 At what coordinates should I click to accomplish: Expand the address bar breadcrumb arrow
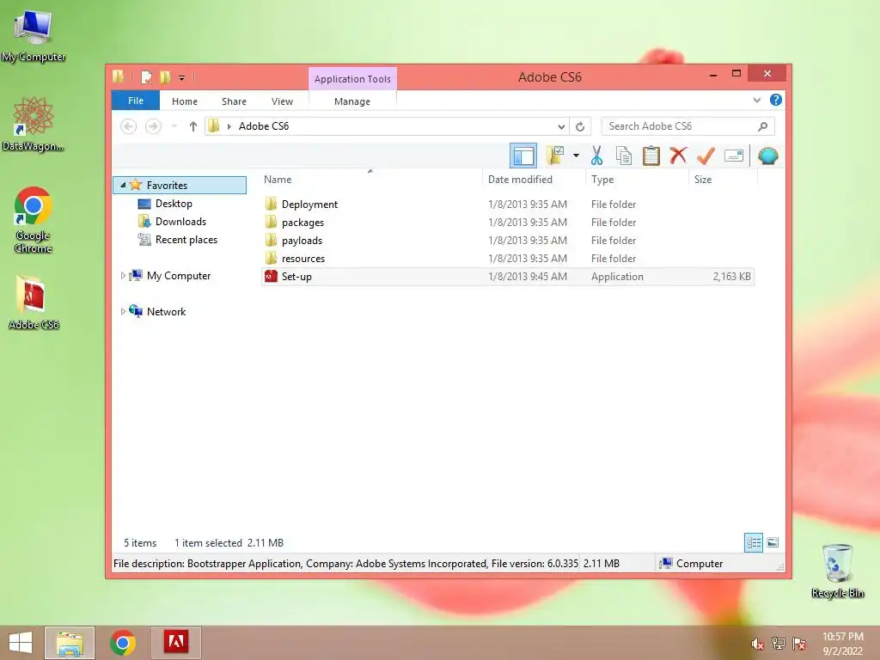click(229, 126)
